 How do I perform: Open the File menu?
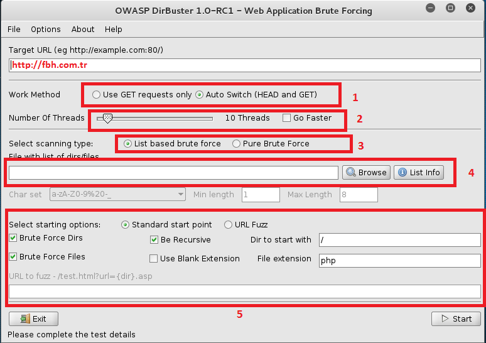14,29
